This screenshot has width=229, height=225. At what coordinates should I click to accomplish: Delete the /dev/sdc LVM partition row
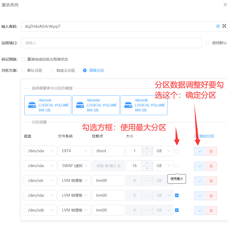click(211, 181)
